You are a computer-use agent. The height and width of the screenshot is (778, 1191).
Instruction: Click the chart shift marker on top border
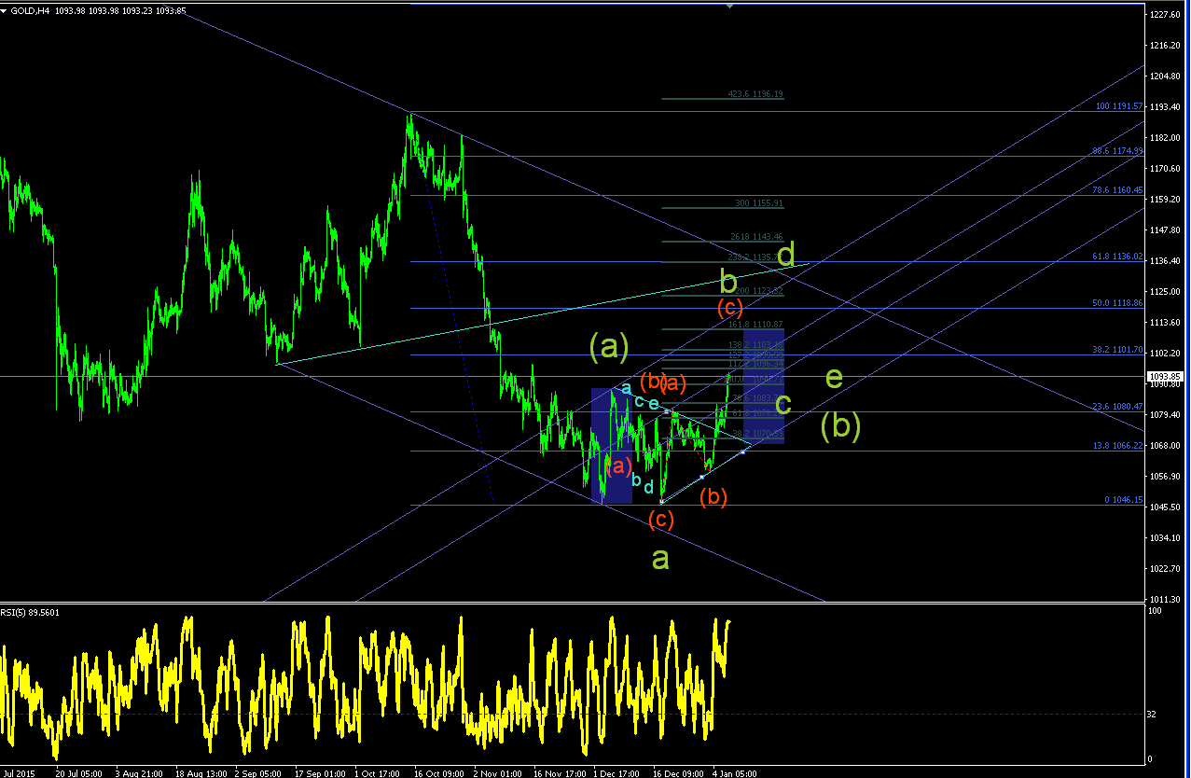pyautogui.click(x=728, y=7)
